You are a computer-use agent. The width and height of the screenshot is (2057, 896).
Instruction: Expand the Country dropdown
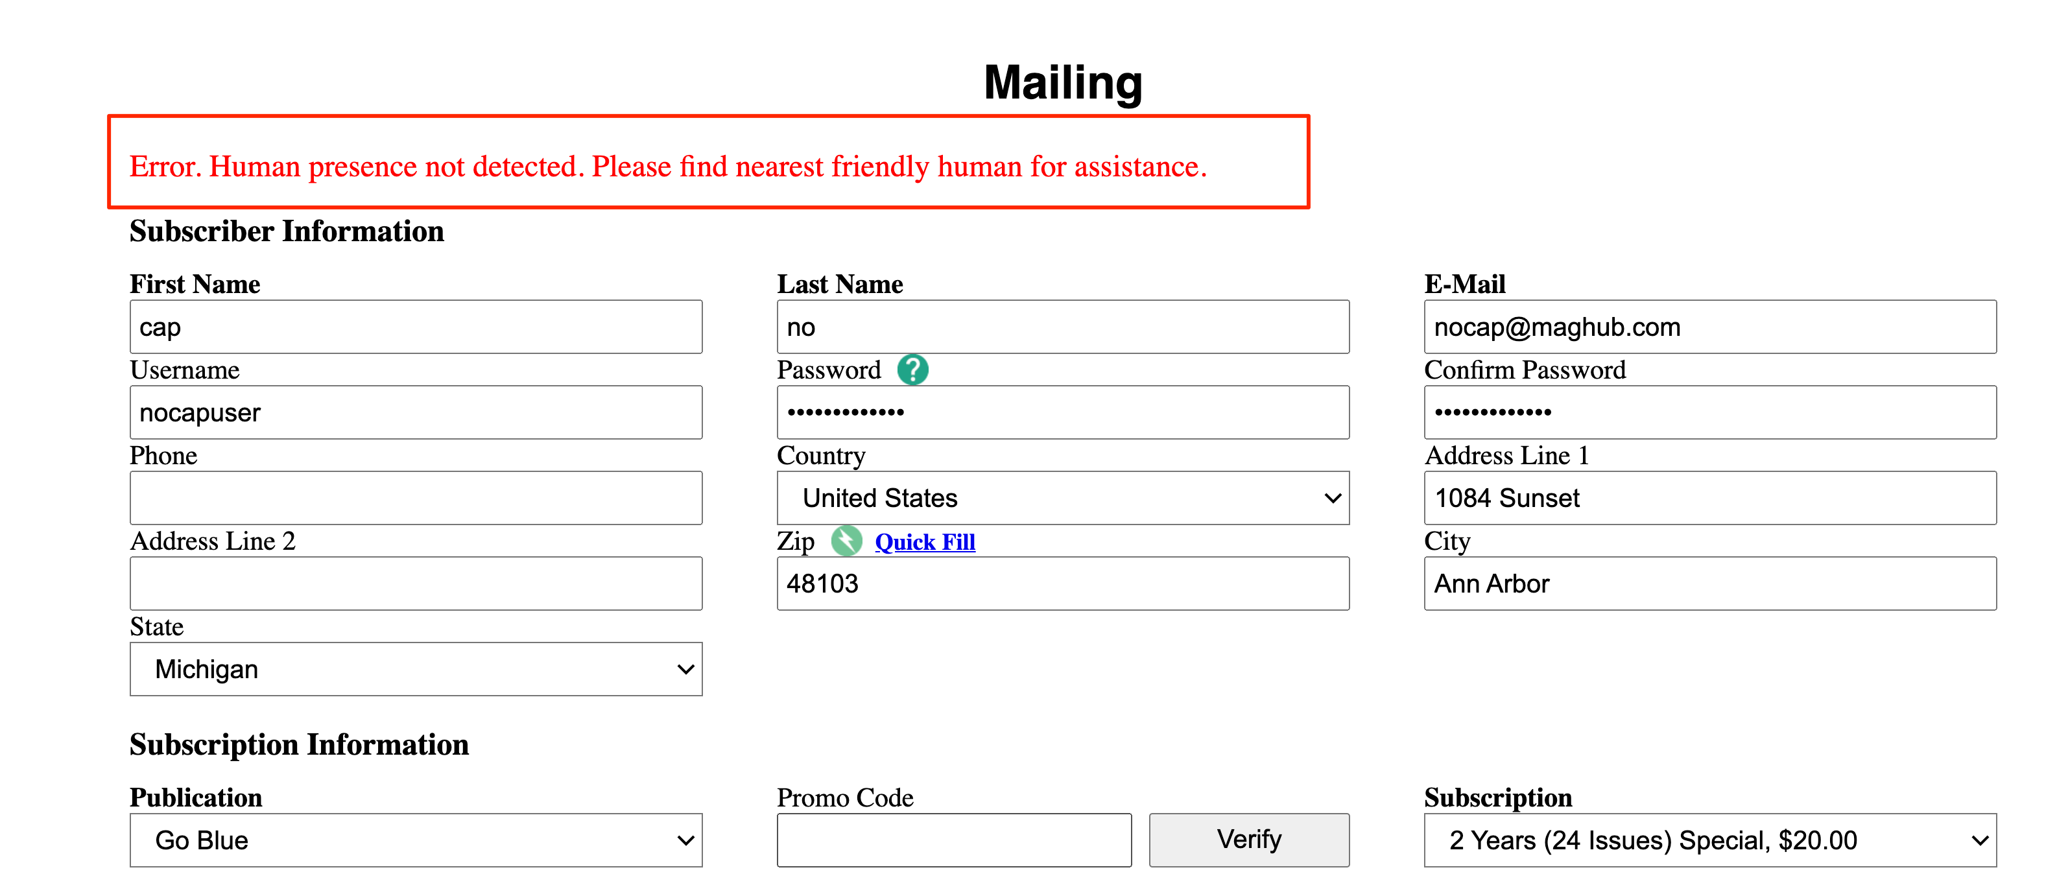(x=1062, y=499)
